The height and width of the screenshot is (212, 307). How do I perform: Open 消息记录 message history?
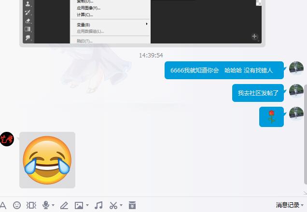[288, 205]
